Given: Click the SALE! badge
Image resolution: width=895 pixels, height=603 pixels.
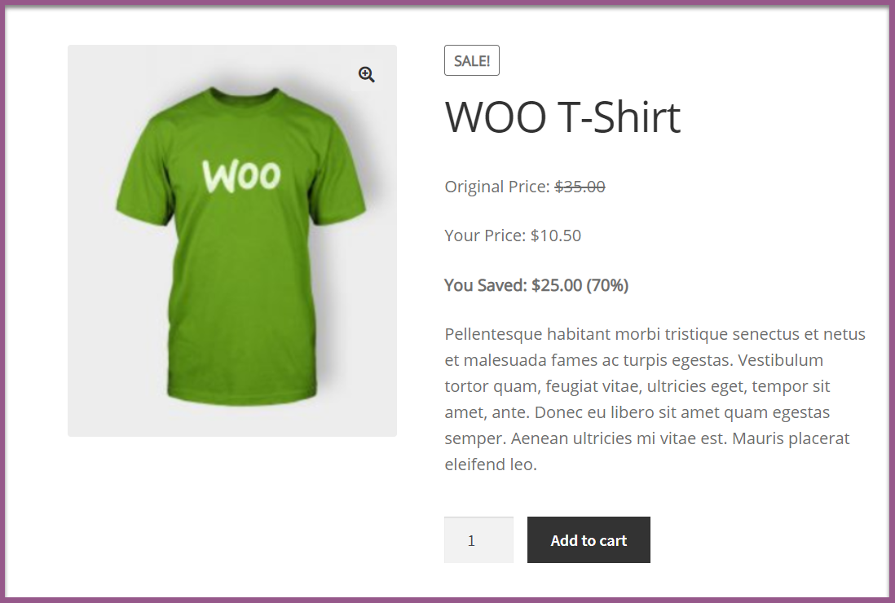Looking at the screenshot, I should [x=472, y=60].
